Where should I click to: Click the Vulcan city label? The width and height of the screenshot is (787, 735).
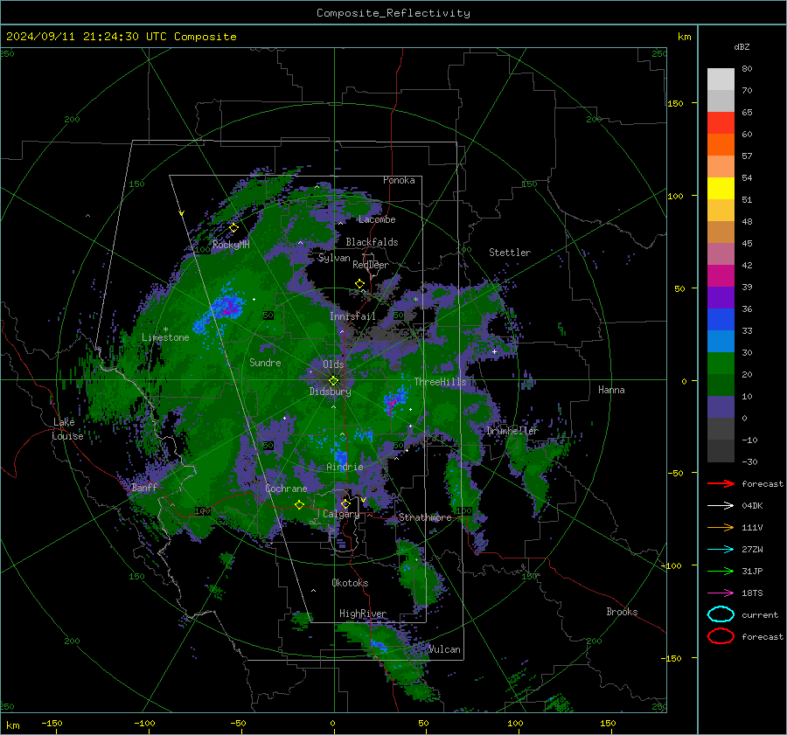click(445, 649)
